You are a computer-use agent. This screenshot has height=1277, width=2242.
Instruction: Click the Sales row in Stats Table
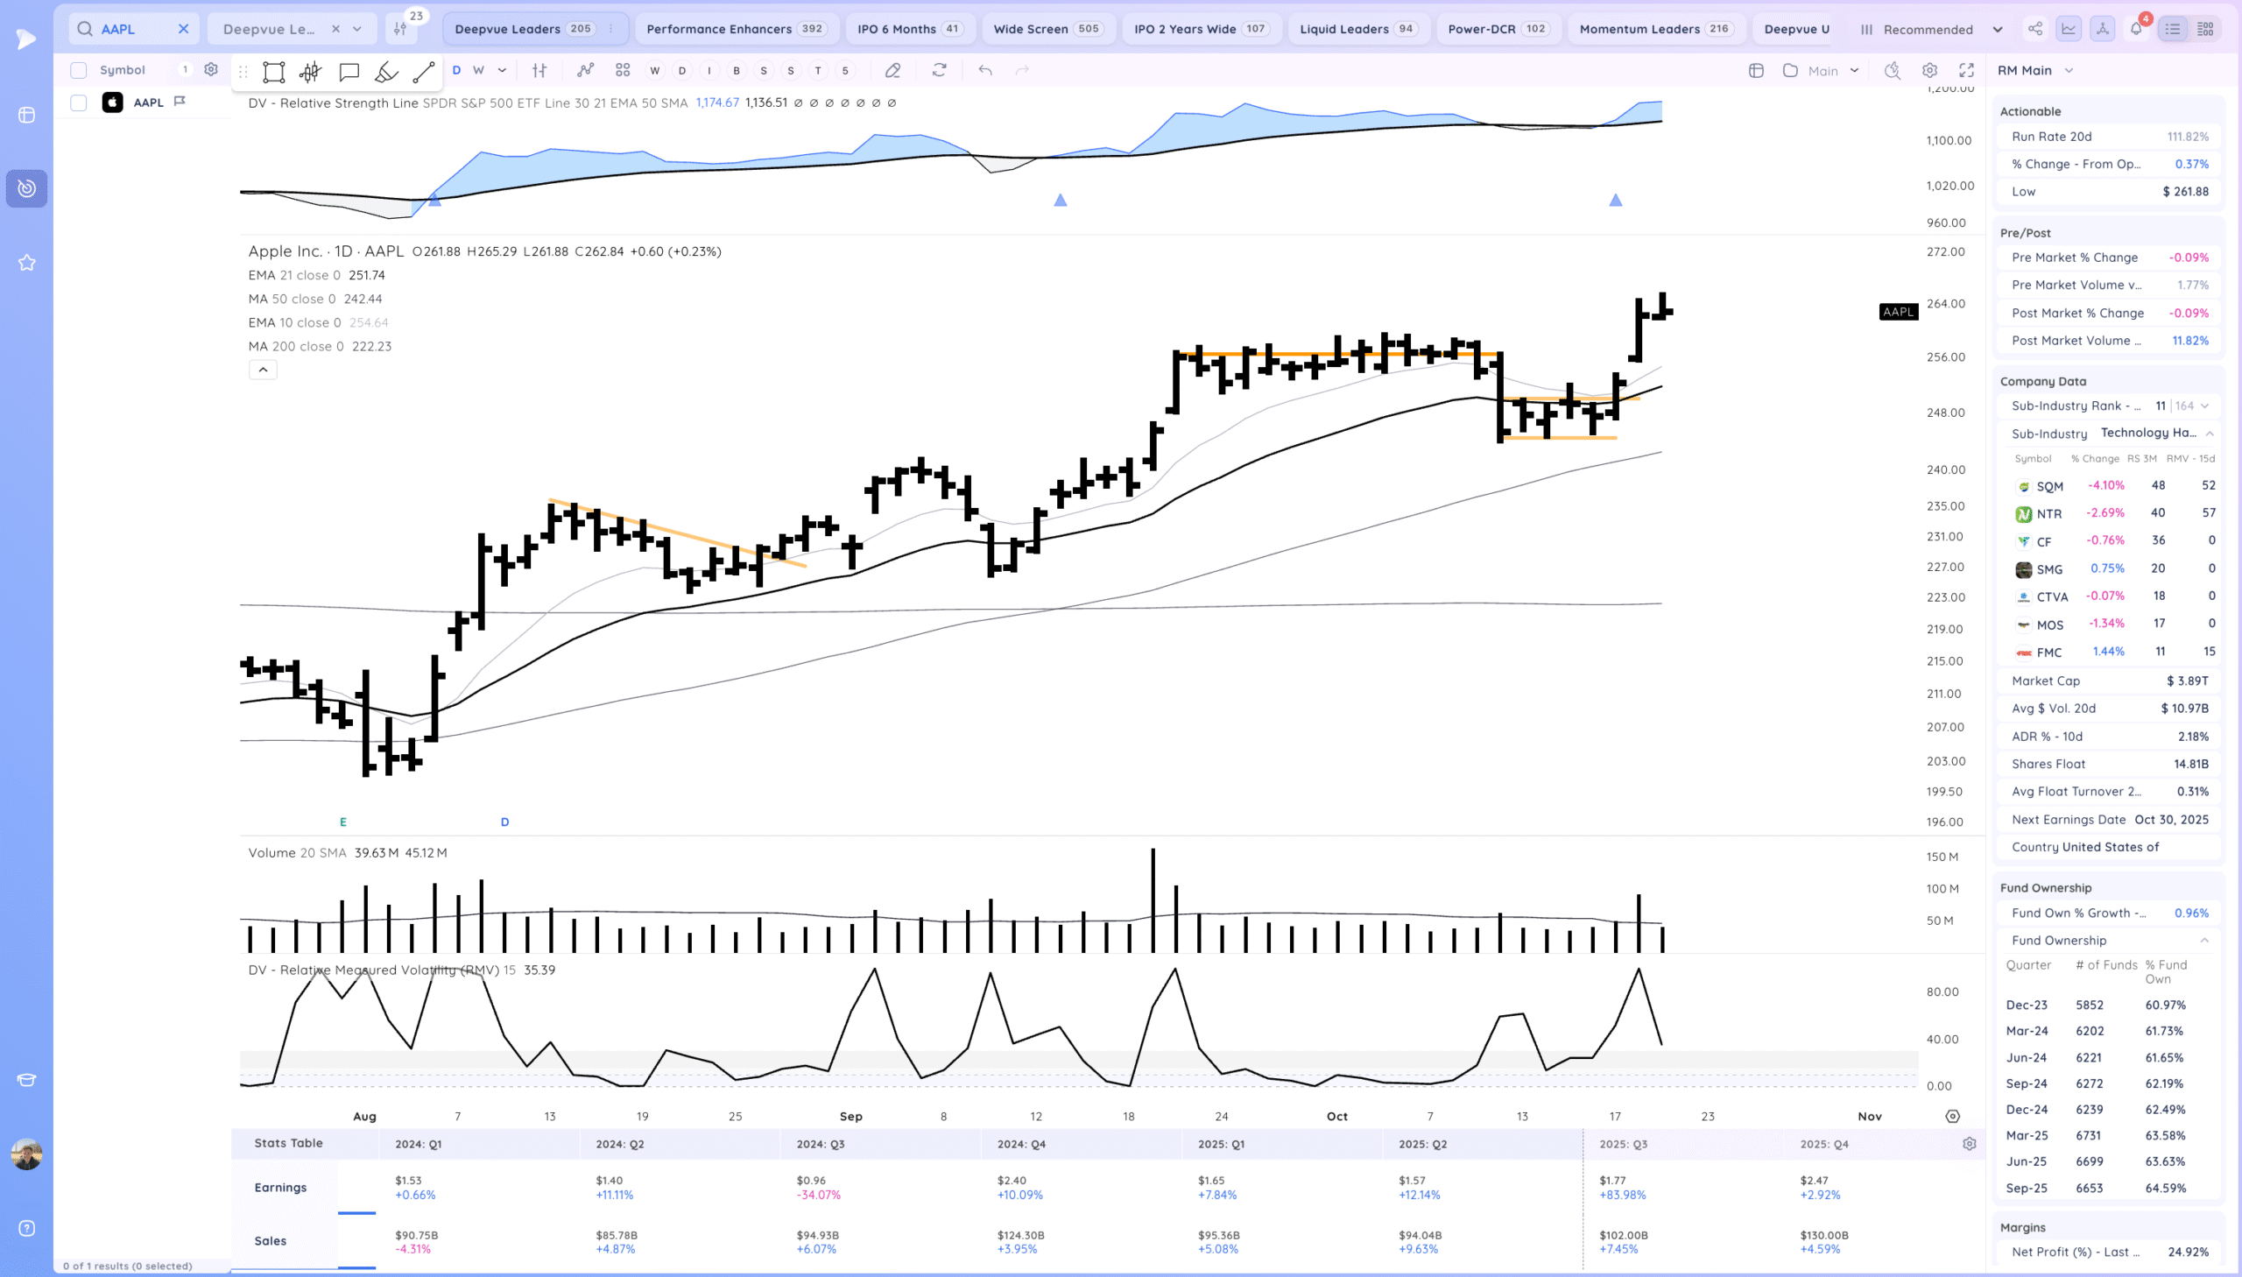point(271,1241)
